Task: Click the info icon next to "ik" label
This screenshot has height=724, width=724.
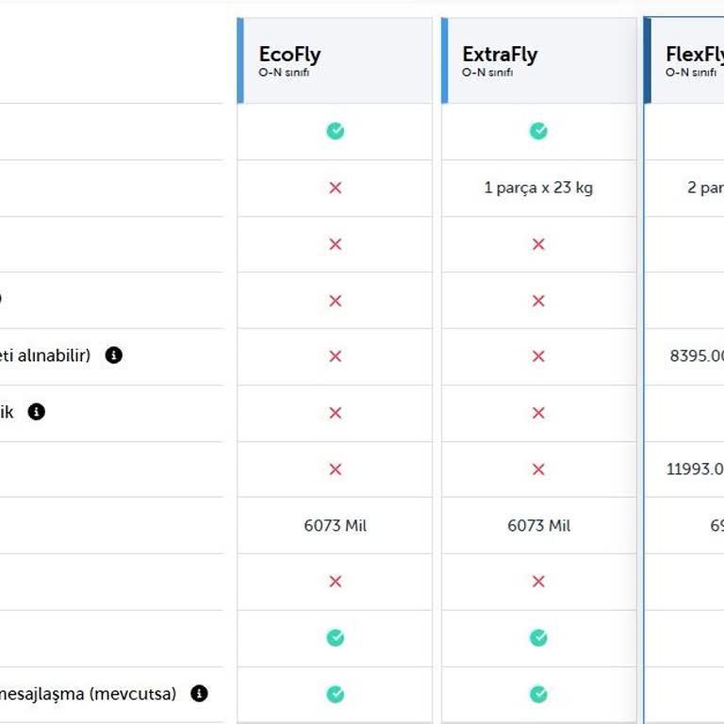Action: click(x=37, y=412)
